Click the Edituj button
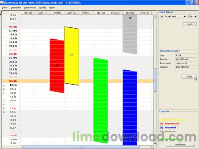This screenshot has height=149, width=199. 189,77
